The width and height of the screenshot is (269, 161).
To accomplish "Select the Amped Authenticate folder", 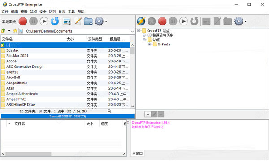I will [x=65, y=94].
